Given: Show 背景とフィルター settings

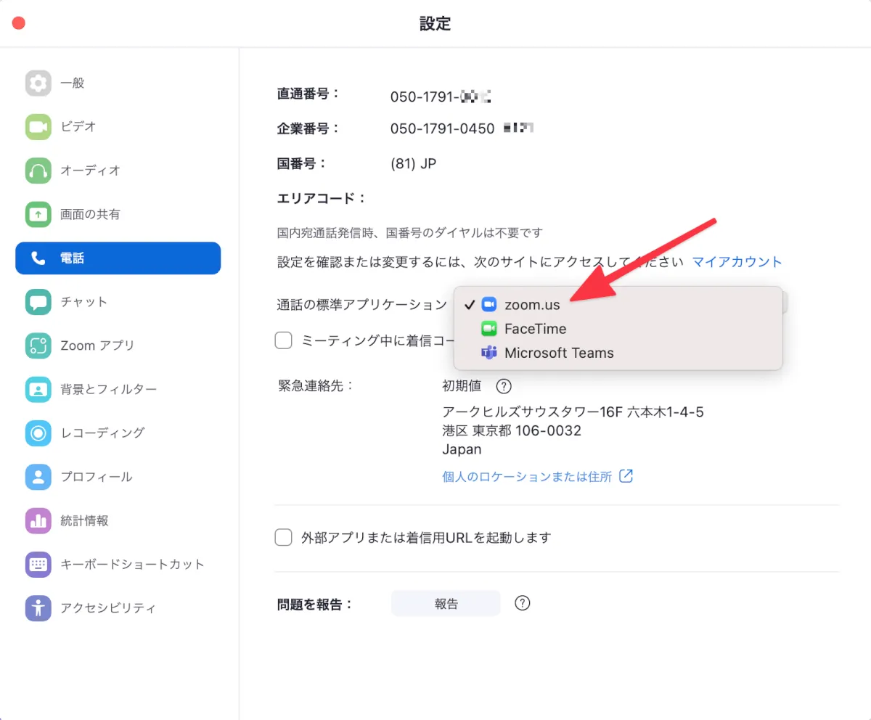Looking at the screenshot, I should [118, 389].
